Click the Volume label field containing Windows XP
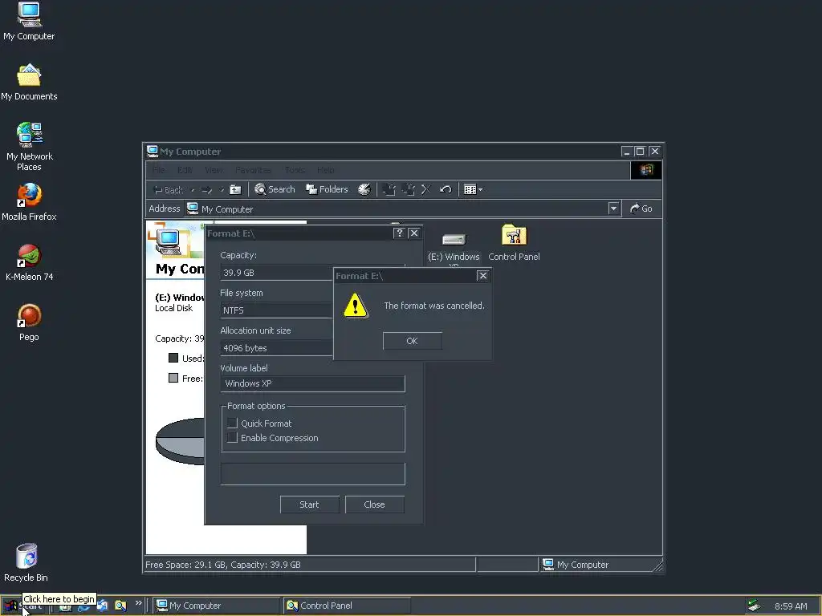The height and width of the screenshot is (616, 822). click(x=313, y=383)
